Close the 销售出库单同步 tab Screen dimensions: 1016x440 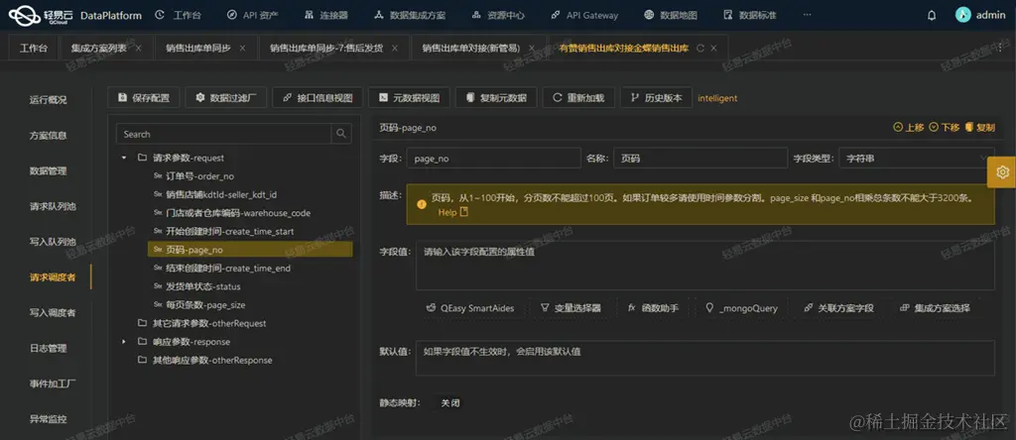pyautogui.click(x=242, y=48)
